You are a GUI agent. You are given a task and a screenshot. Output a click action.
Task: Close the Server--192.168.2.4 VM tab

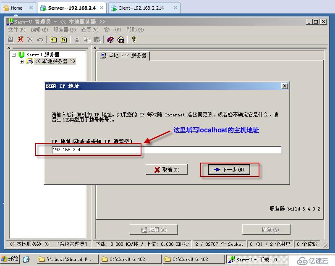point(102,8)
